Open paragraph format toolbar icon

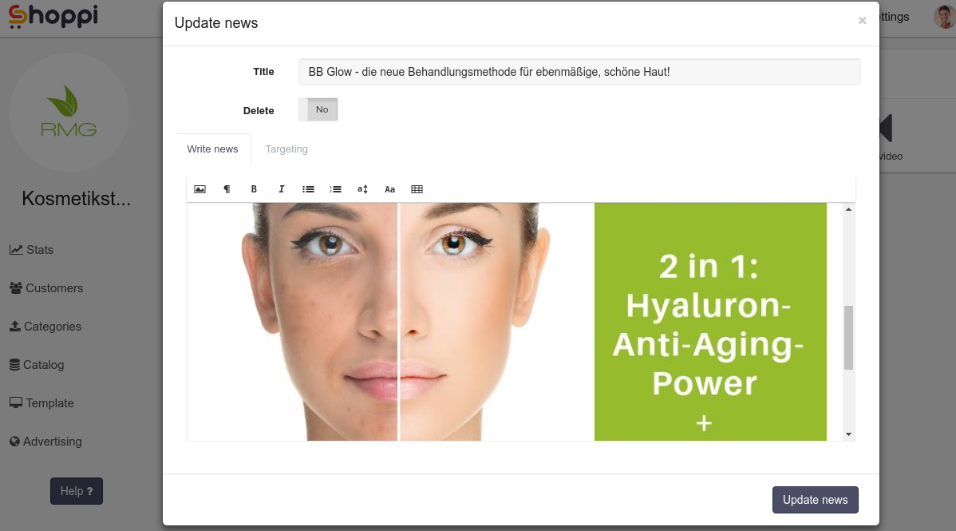227,189
